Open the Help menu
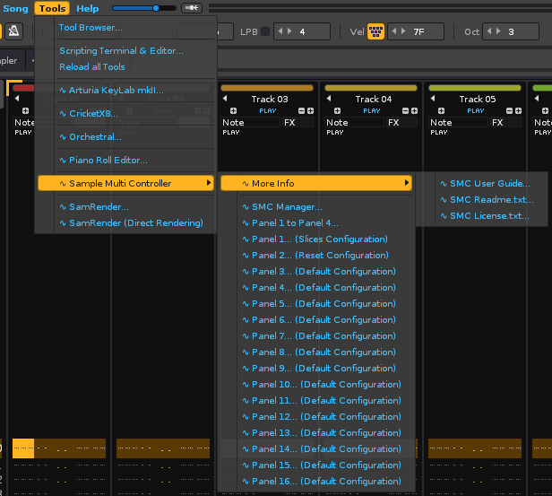 pos(88,8)
